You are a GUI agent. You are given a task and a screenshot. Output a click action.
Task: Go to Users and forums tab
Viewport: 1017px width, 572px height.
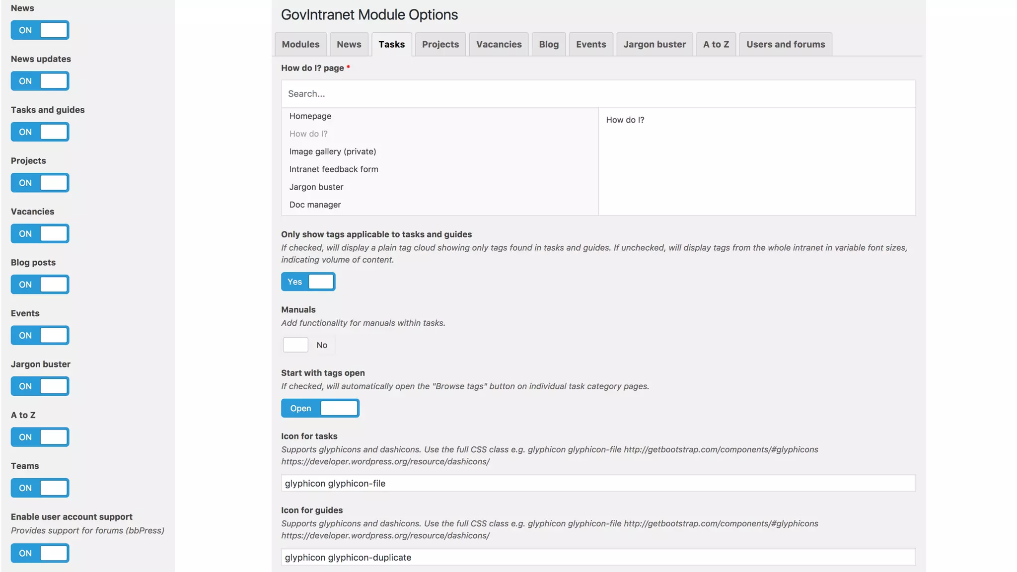(785, 44)
